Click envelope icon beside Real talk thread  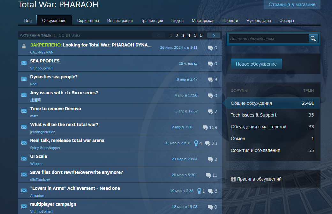pyautogui.click(x=24, y=143)
